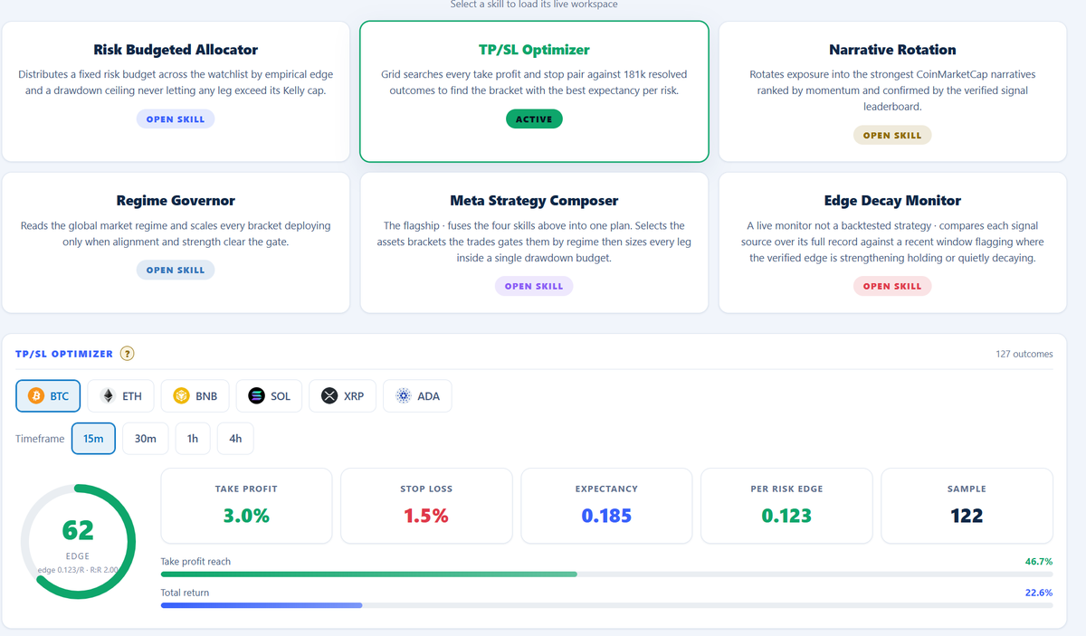Click the circular Edge score gauge
1086x636 pixels.
tap(78, 541)
